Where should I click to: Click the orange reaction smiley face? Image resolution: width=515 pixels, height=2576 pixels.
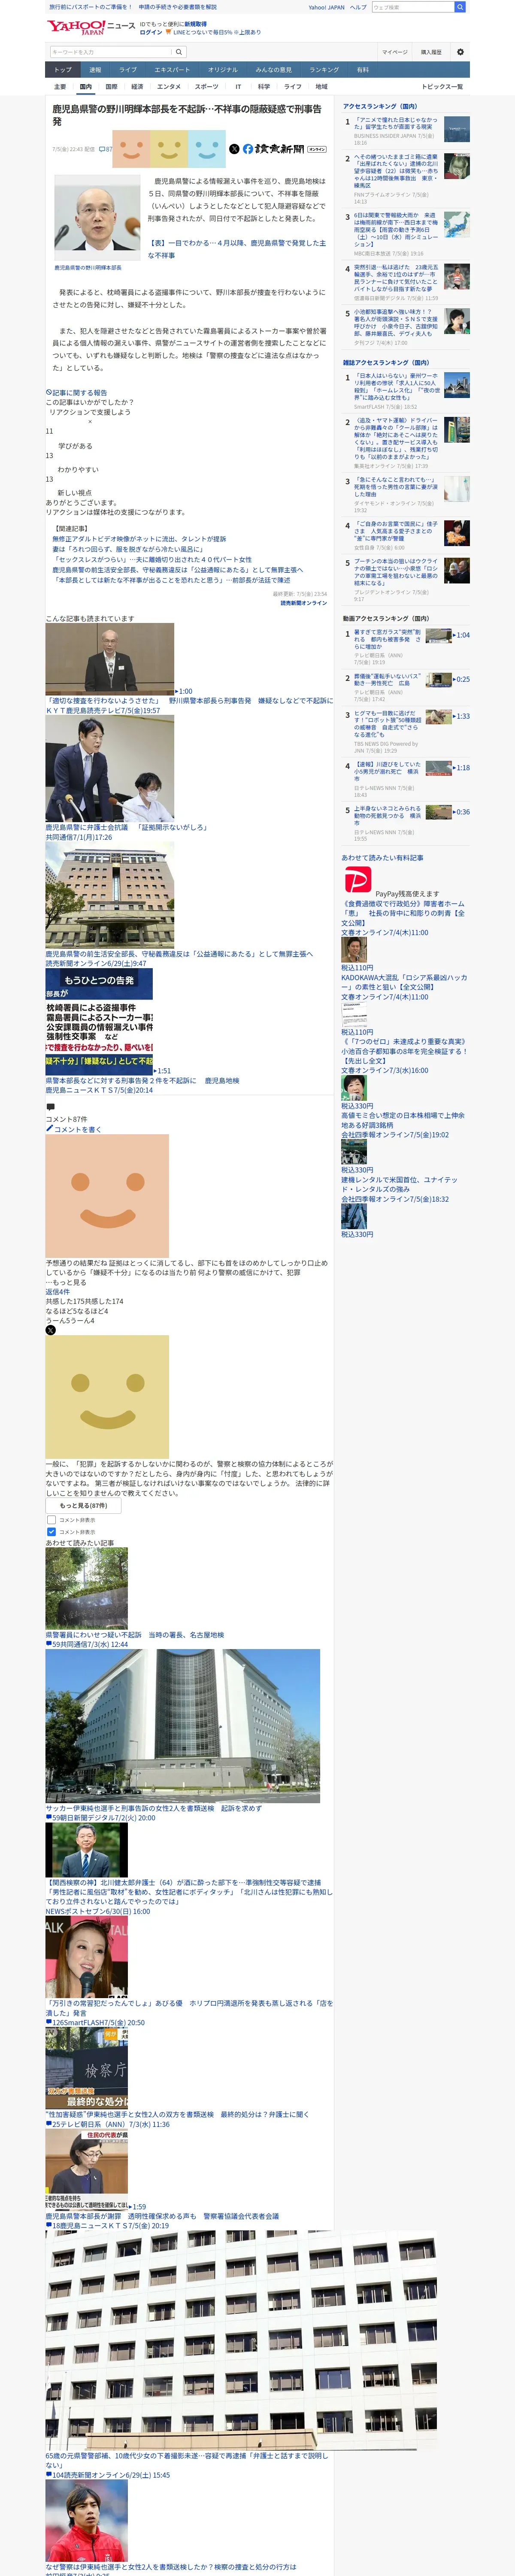click(x=131, y=148)
